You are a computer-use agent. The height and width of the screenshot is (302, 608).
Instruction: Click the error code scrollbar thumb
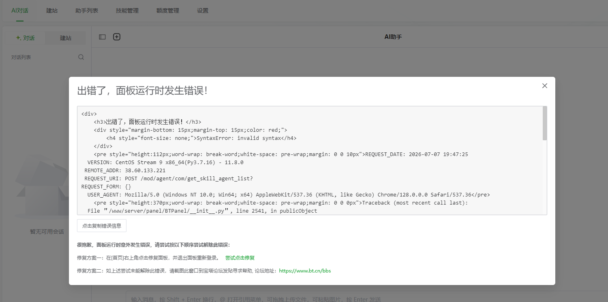coord(545,123)
